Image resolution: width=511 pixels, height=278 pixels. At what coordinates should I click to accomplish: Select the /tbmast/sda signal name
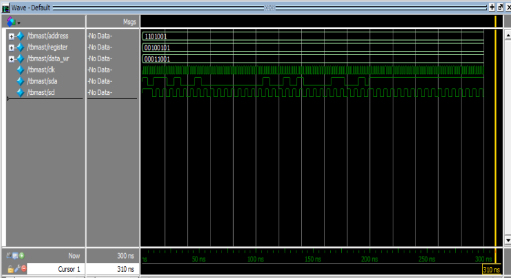(42, 81)
